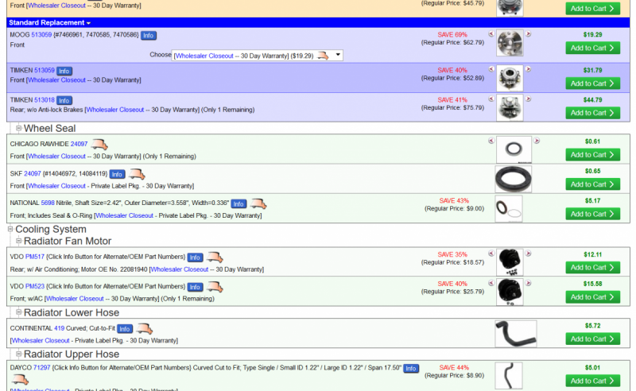This screenshot has height=391, width=636.
Task: Open MOOG 513059 part number link
Action: [41, 35]
